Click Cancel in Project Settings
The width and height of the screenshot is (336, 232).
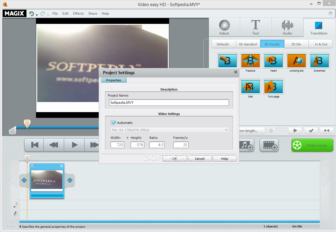pos(200,158)
